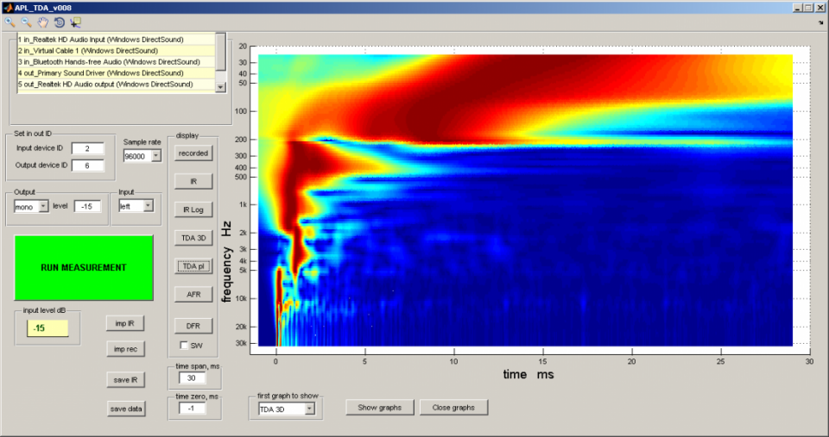Click the TDA 3D button
829x437 pixels.
193,238
